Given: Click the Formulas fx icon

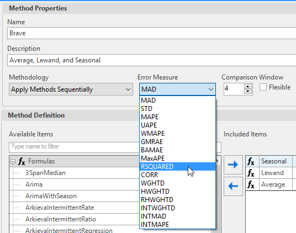Looking at the screenshot, I should pyautogui.click(x=22, y=161).
